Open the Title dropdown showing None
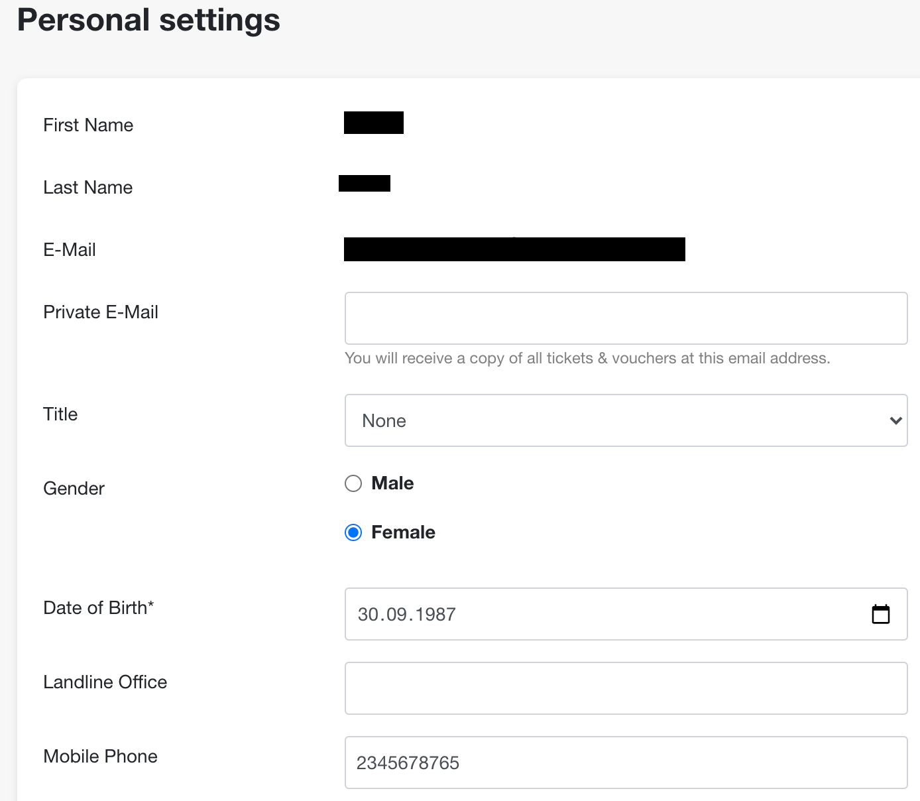The width and height of the screenshot is (920, 801). (x=626, y=420)
